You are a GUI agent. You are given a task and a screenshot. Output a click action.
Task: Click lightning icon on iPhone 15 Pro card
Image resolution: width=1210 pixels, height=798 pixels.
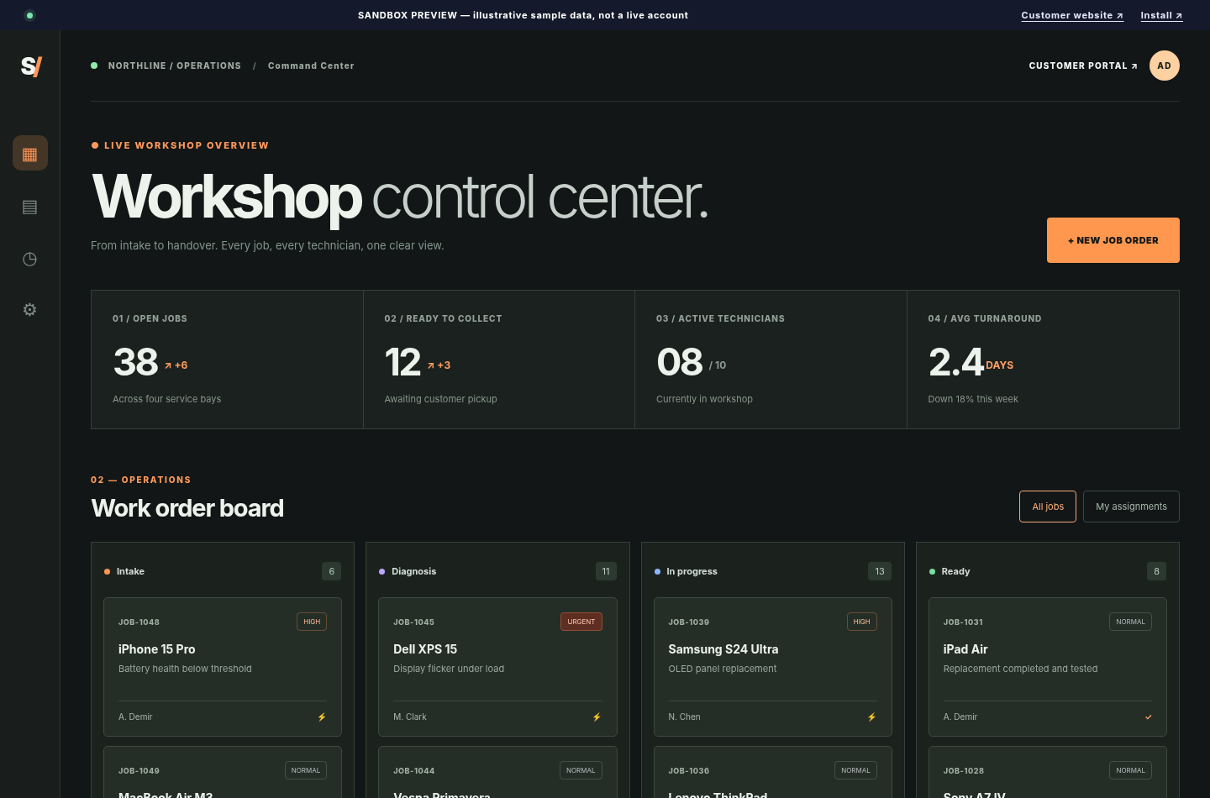[322, 717]
